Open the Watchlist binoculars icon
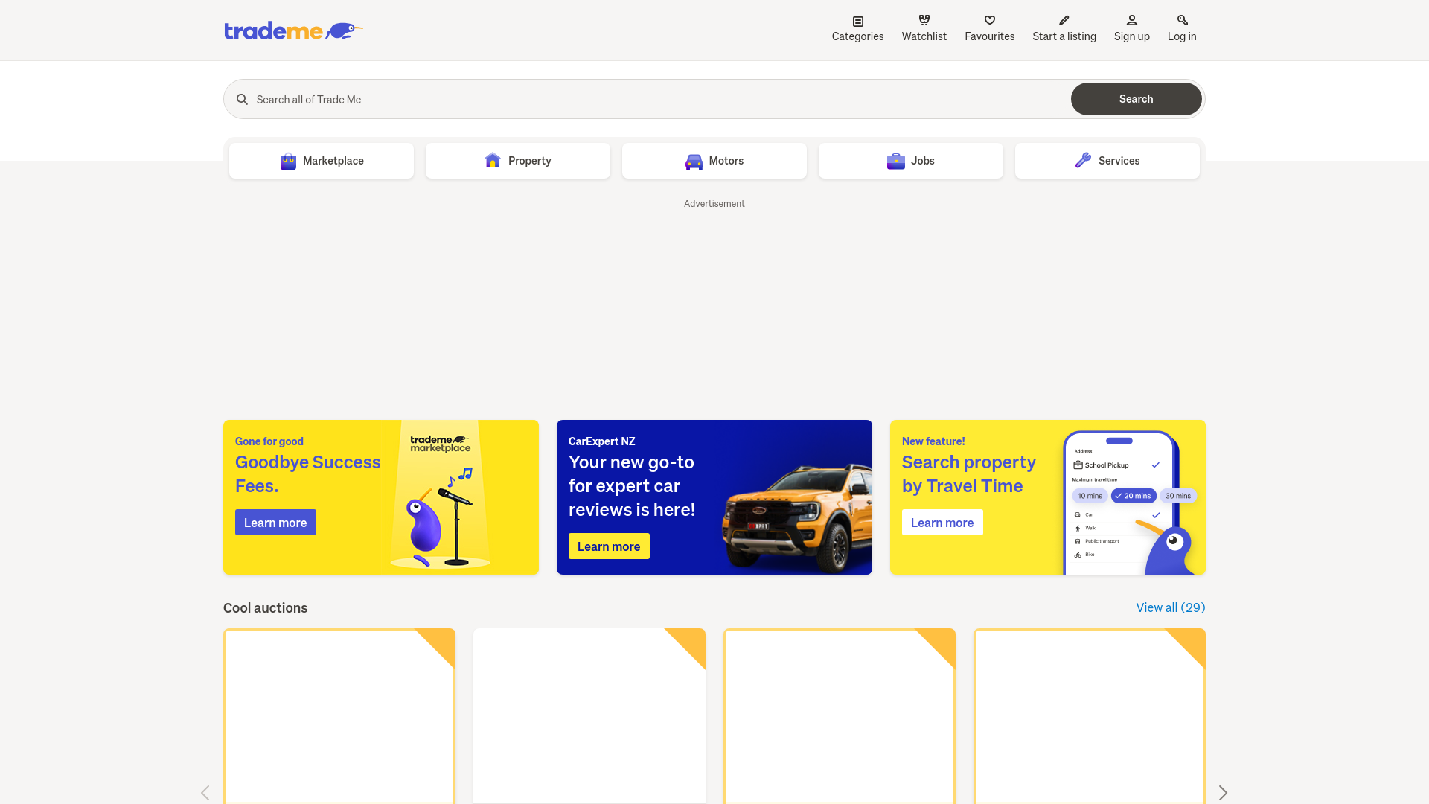Screen dimensions: 1429x804 coord(924,20)
